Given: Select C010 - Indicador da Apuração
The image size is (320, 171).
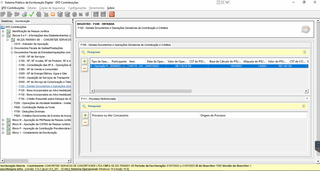Looking at the screenshot, I should 31,44.
